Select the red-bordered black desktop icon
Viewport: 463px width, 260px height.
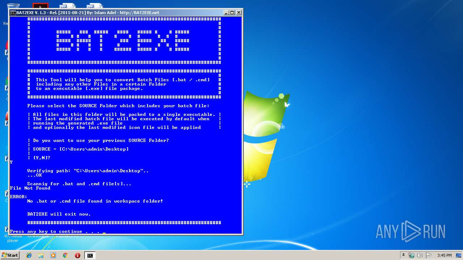[40, 6]
